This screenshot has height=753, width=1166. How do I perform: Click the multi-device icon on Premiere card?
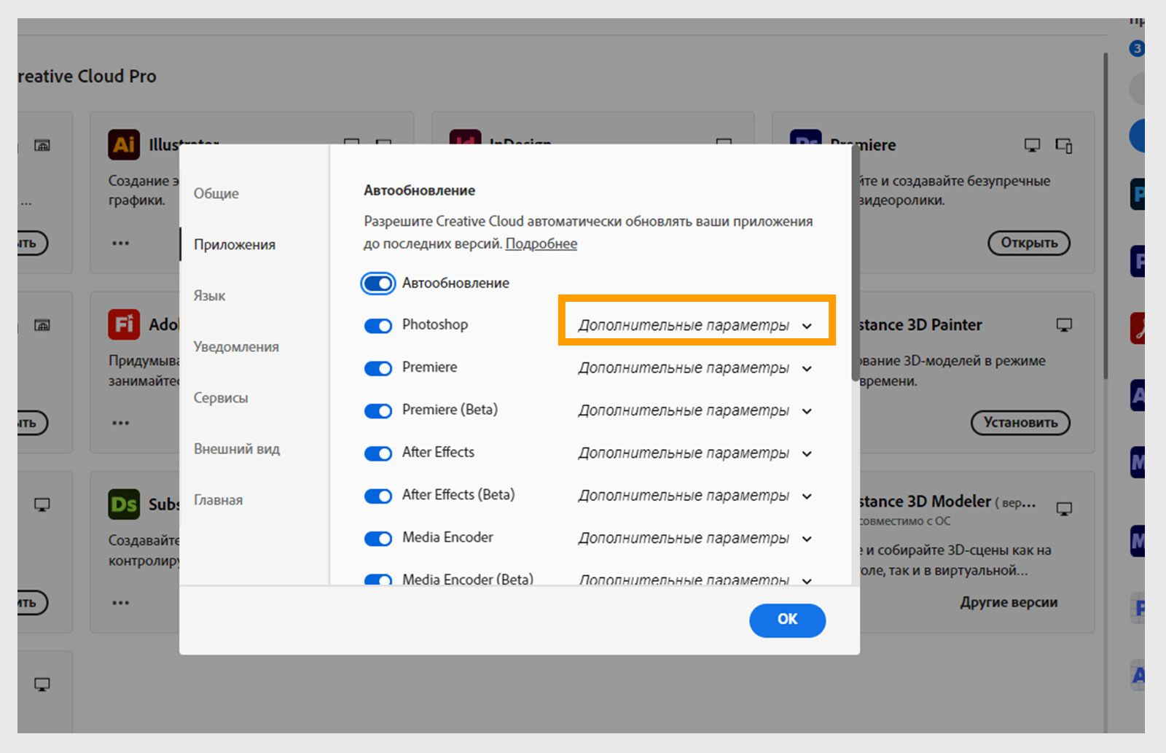click(1064, 146)
